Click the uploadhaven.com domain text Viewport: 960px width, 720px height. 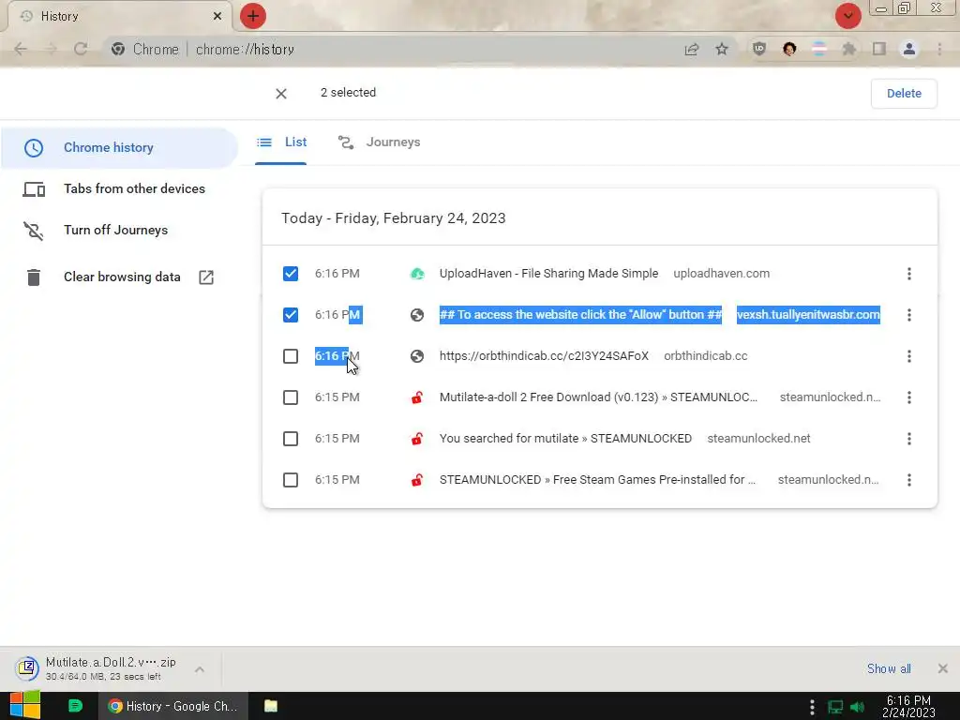pos(721,274)
